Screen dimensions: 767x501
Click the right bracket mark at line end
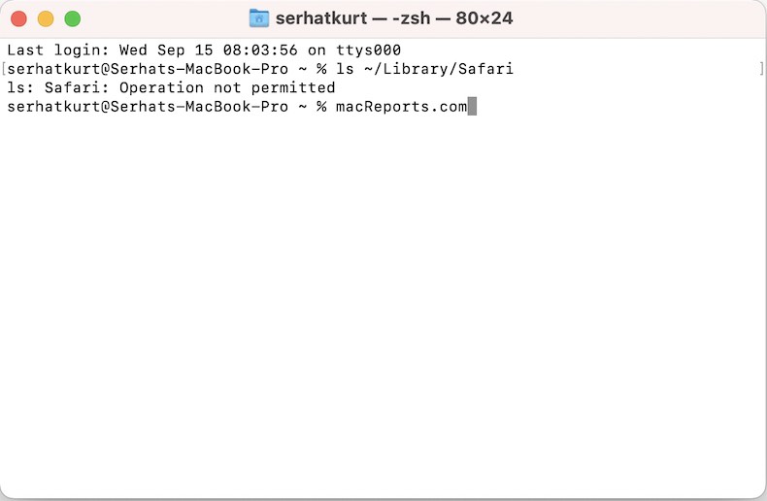pyautogui.click(x=761, y=69)
